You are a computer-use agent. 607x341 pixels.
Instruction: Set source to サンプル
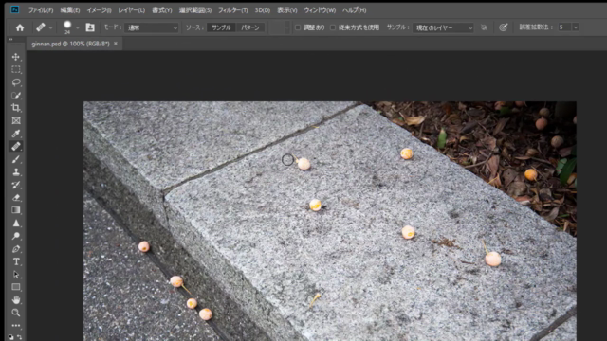click(221, 27)
